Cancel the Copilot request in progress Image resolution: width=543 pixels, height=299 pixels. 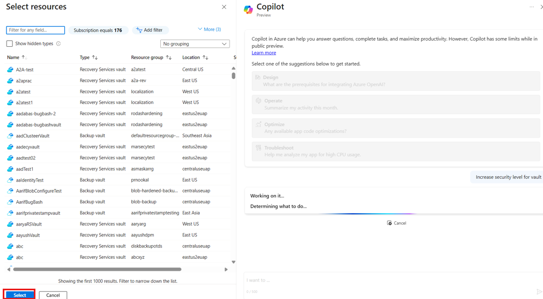click(396, 223)
